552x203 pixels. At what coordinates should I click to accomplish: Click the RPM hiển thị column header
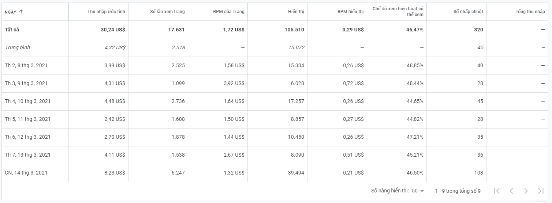tap(350, 12)
